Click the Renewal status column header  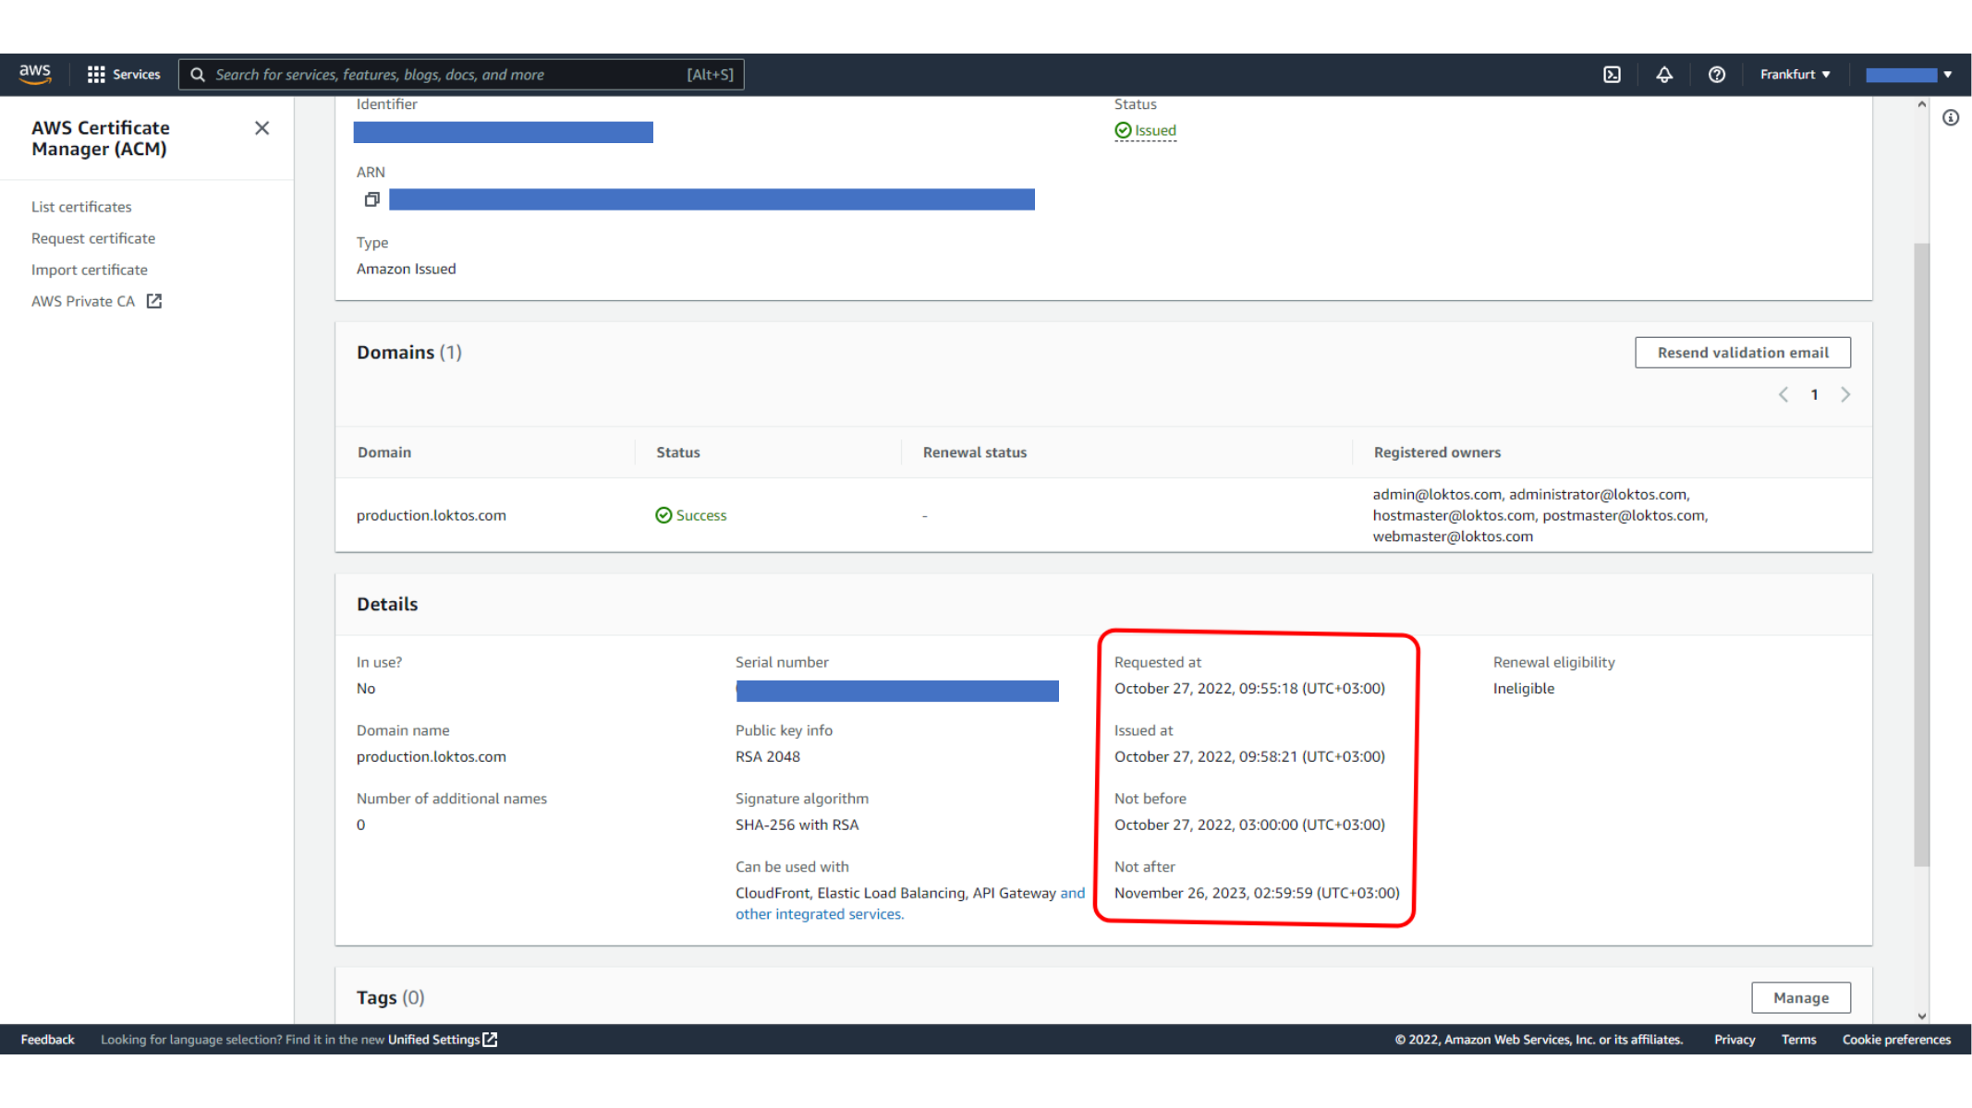(975, 452)
